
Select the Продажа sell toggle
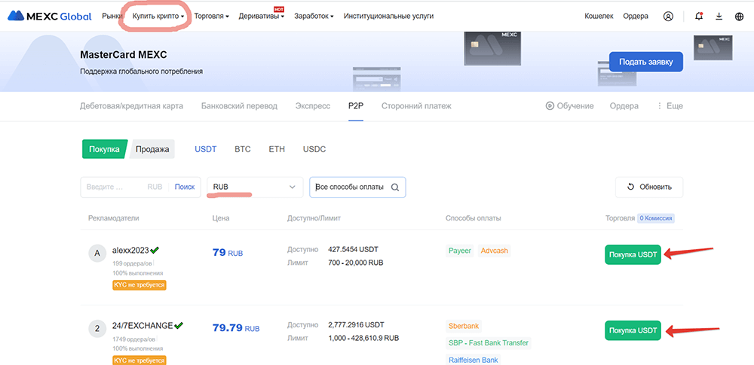[152, 149]
